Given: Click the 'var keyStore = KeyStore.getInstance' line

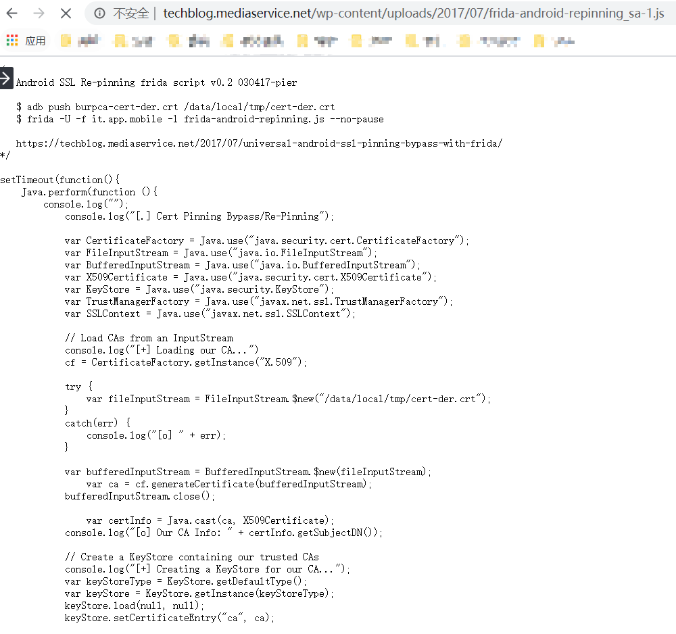Looking at the screenshot, I should point(199,593).
